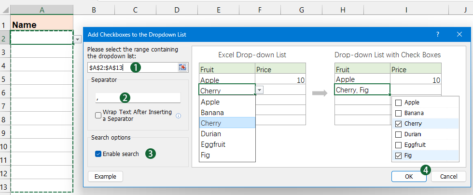
Task: Tick the Eggfruit checkbox in the preview list
Action: [399, 145]
